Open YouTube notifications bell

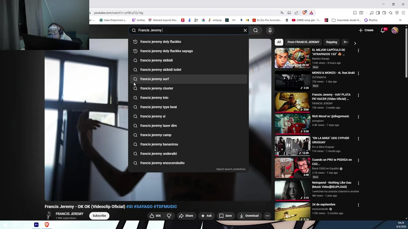383,30
